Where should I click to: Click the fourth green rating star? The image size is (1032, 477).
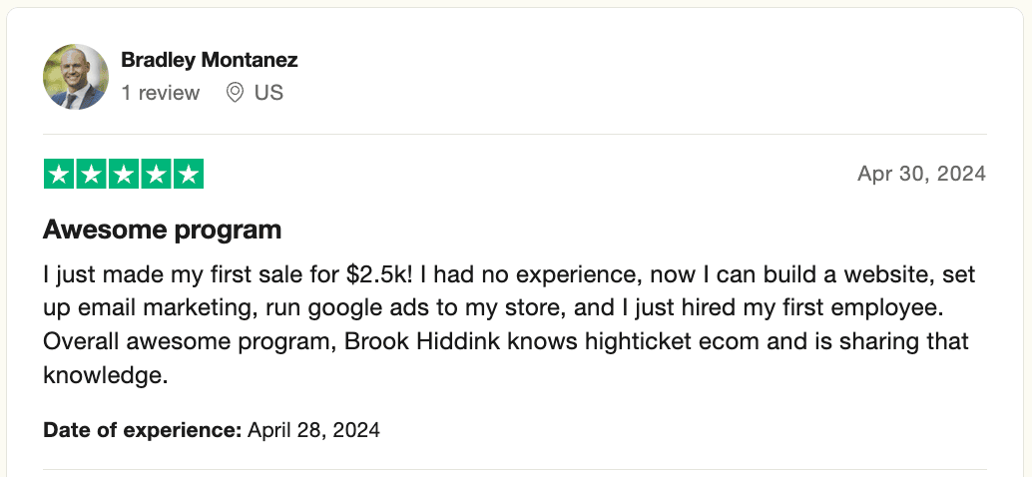click(155, 175)
